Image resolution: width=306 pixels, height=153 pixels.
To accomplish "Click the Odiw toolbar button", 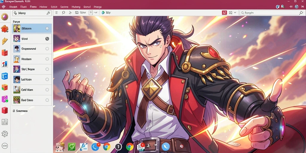I will click(81, 13).
